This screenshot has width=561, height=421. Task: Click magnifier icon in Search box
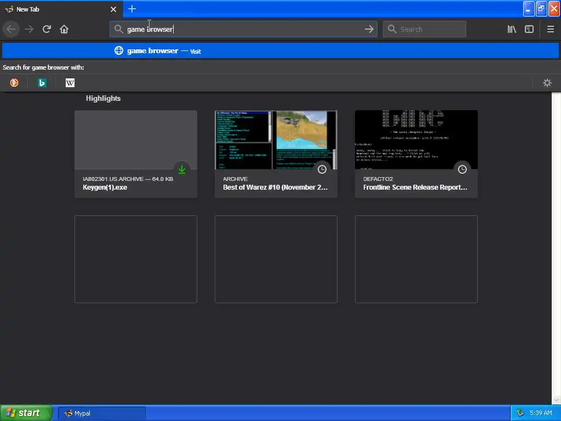point(392,29)
